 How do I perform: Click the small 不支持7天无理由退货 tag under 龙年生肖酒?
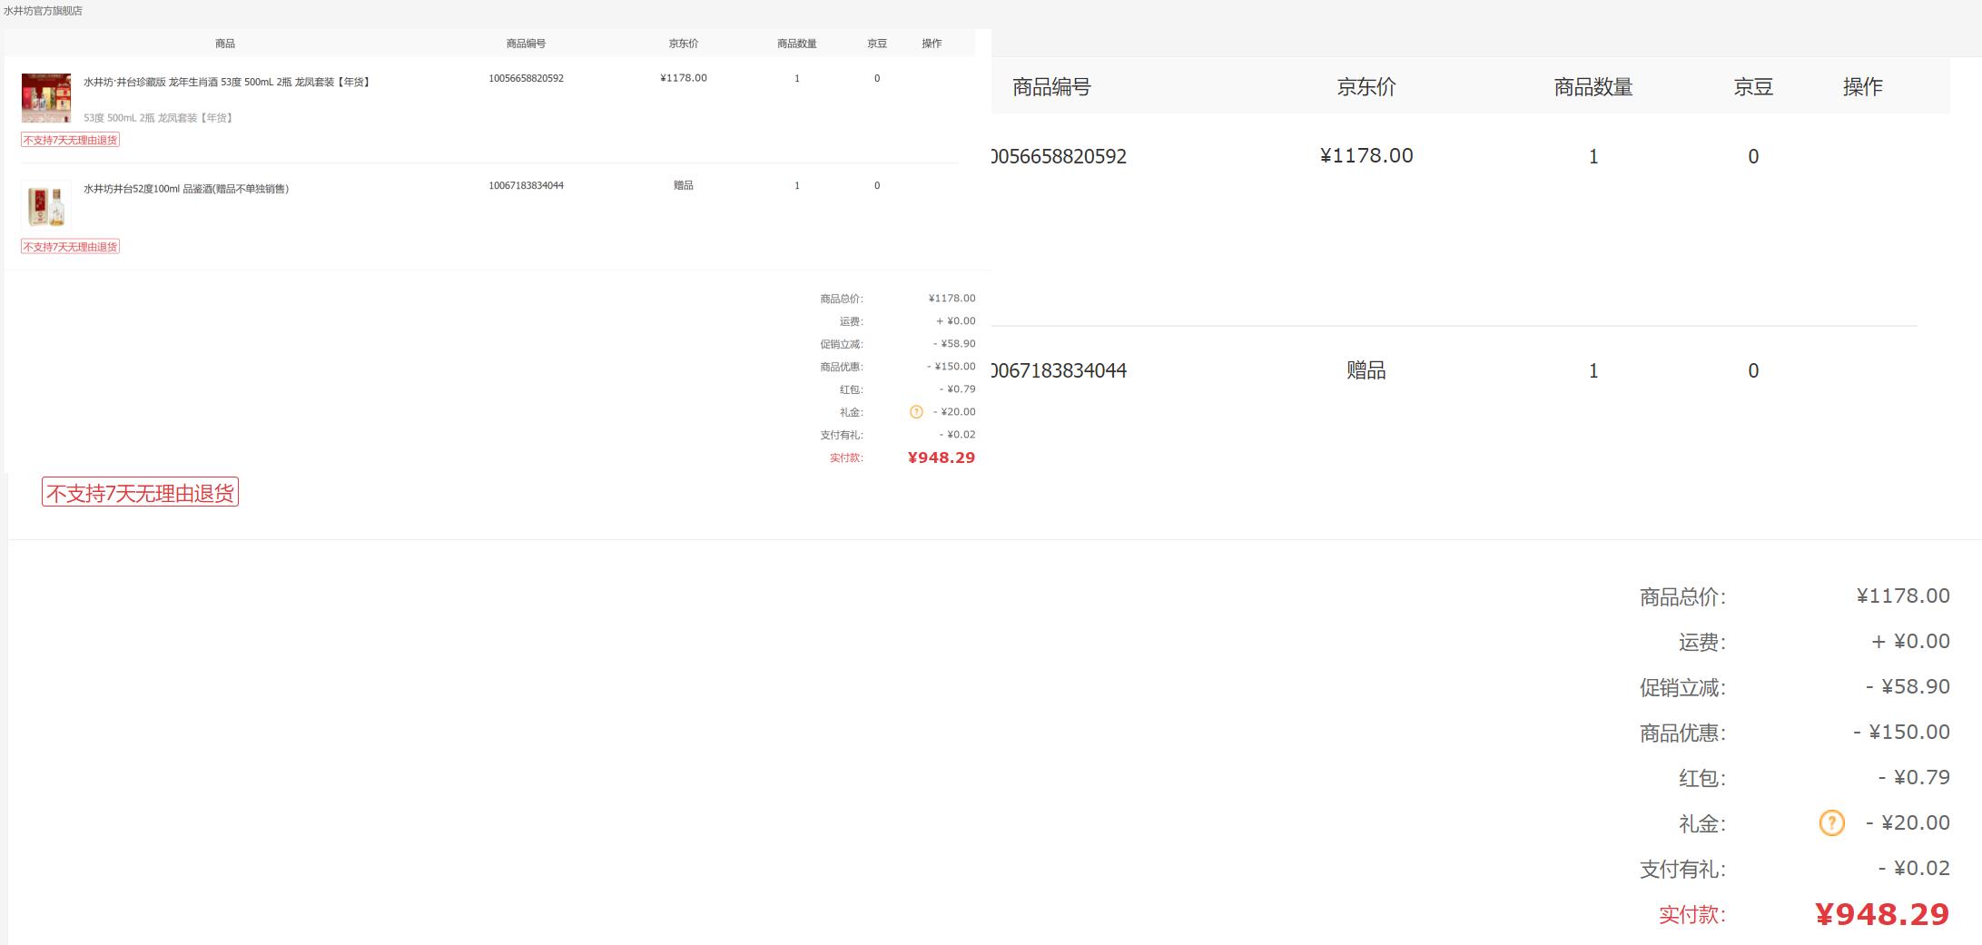pos(71,140)
